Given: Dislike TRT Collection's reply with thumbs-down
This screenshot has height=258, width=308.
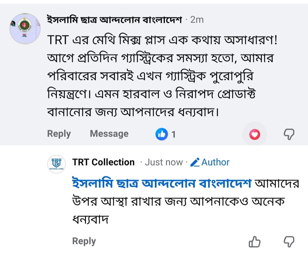Looking at the screenshot, I should coord(289,241).
